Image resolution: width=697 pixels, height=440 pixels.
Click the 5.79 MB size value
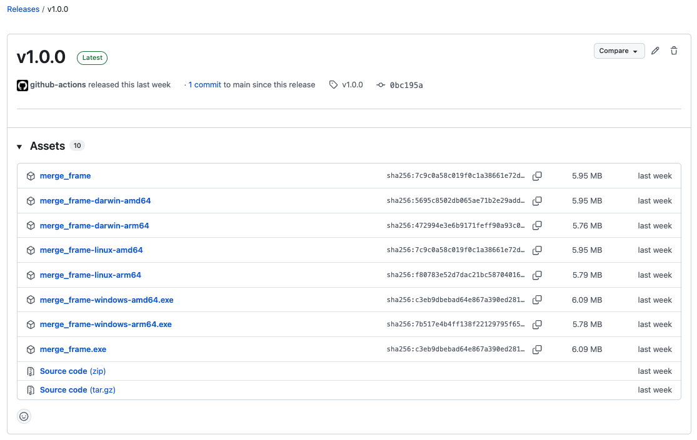click(x=587, y=275)
